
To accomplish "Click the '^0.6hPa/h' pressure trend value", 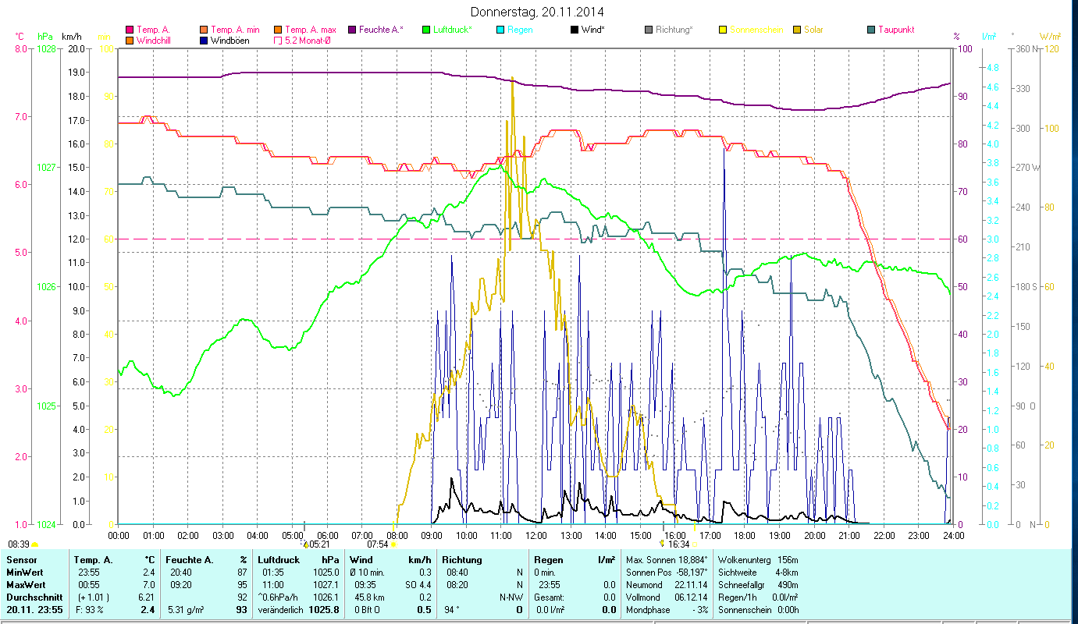I will point(278,597).
